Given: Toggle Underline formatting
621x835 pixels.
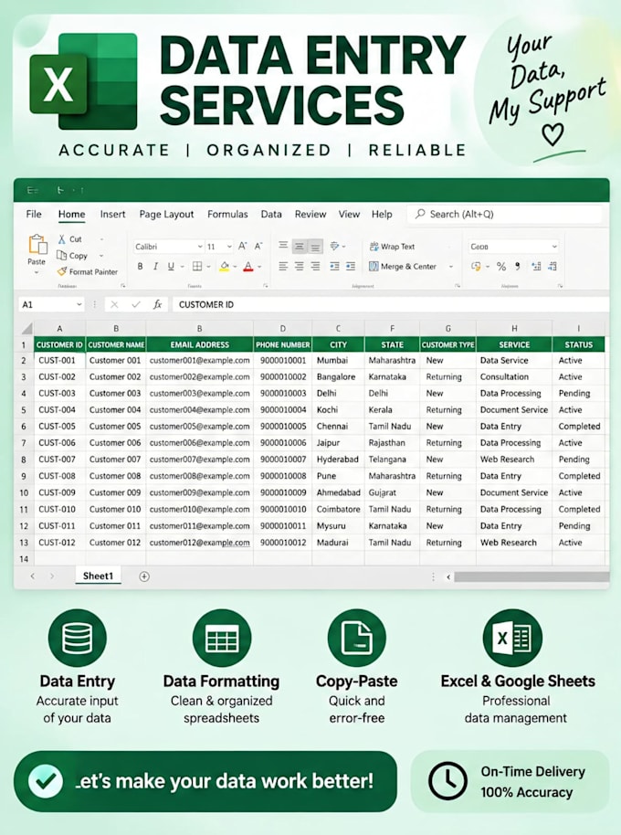Looking at the screenshot, I should pos(171,266).
